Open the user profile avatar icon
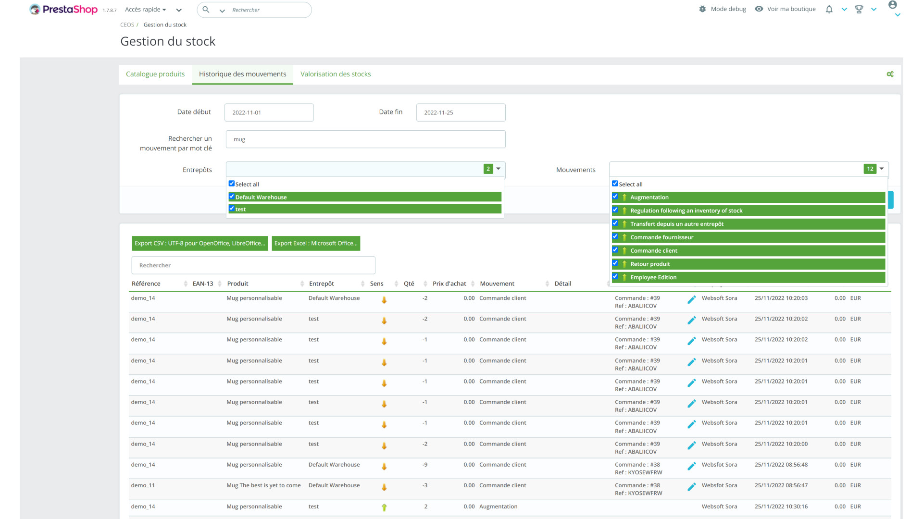The width and height of the screenshot is (923, 519). point(893,5)
